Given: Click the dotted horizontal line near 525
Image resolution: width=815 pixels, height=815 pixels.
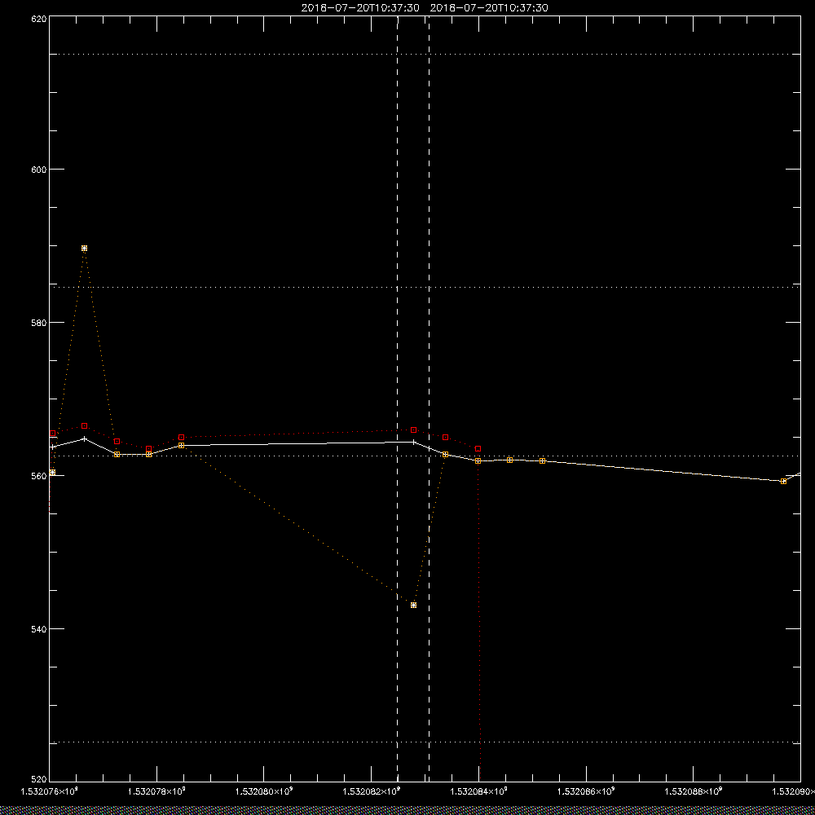Looking at the screenshot, I should (425, 742).
